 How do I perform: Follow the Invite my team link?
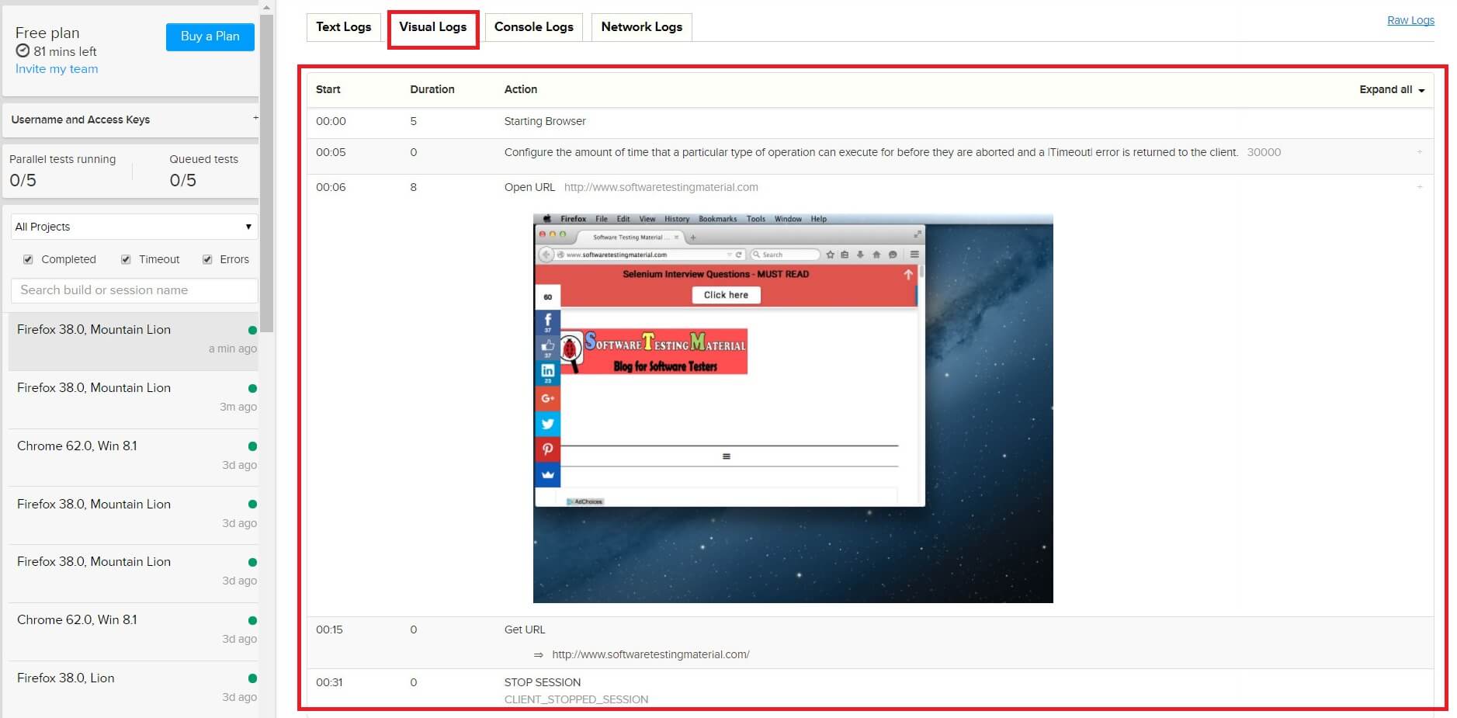pos(57,69)
